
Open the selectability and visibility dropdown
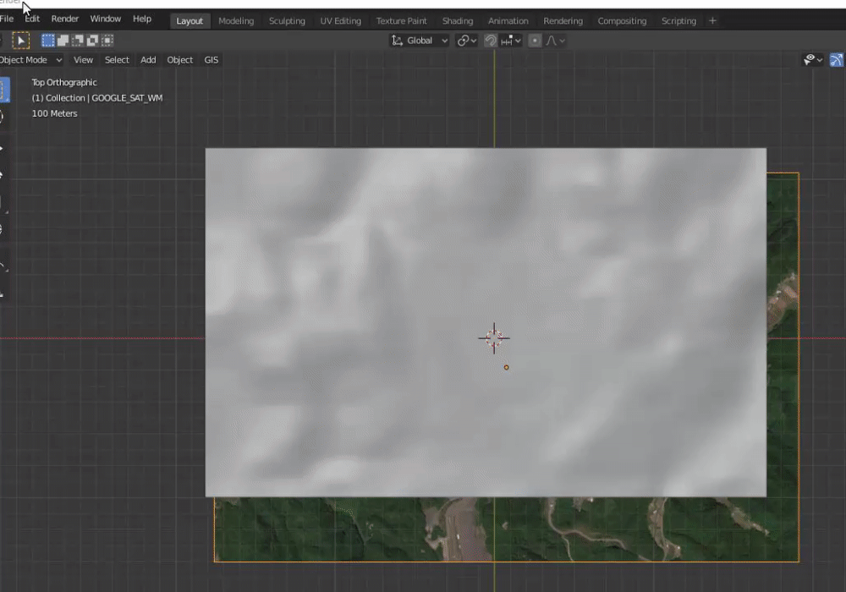(x=813, y=60)
